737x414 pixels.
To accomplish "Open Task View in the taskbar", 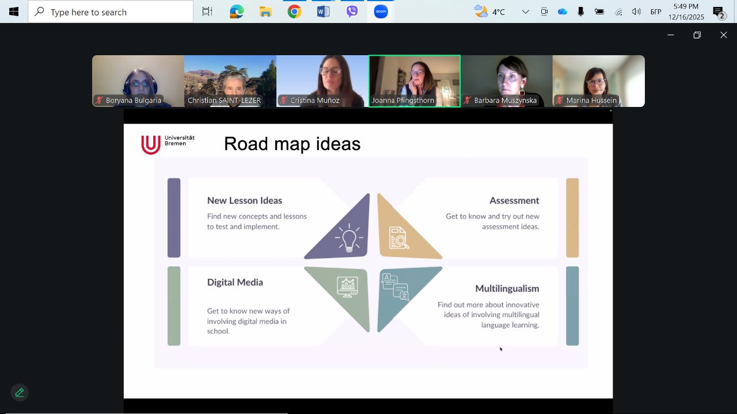I will pos(207,11).
